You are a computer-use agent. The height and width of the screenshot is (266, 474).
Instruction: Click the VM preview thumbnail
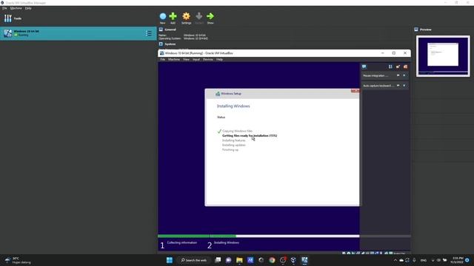(x=443, y=56)
